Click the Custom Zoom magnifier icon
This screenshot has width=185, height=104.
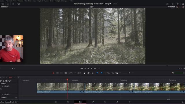coord(116,73)
